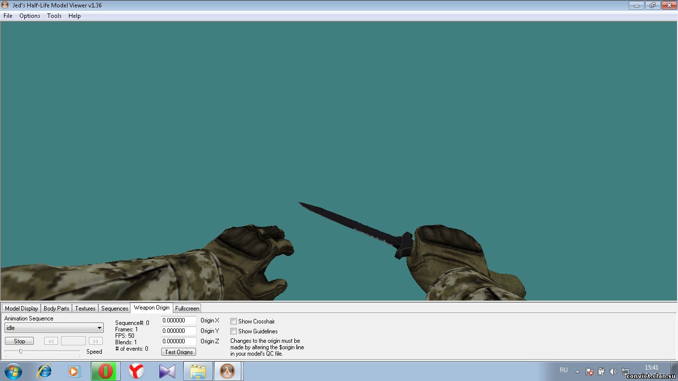Click the RU language indicator
Viewport: 678px width, 381px height.
(x=564, y=370)
